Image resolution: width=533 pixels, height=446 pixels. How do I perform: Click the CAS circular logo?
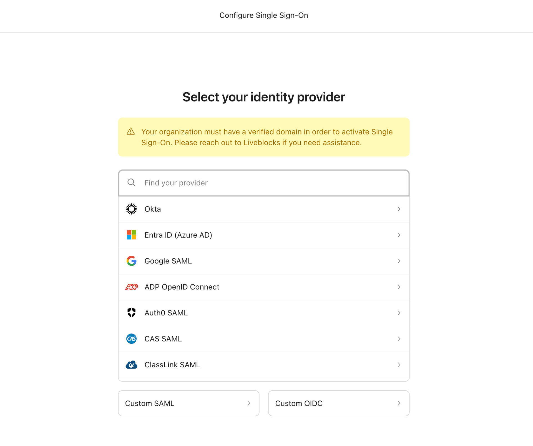131,339
